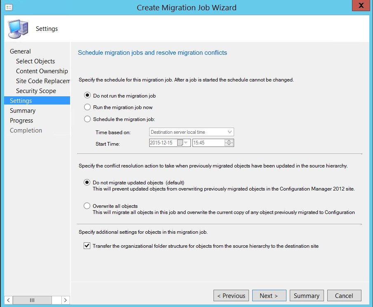
Task: Select 'Schedule the migration job' option
Action: (87, 118)
